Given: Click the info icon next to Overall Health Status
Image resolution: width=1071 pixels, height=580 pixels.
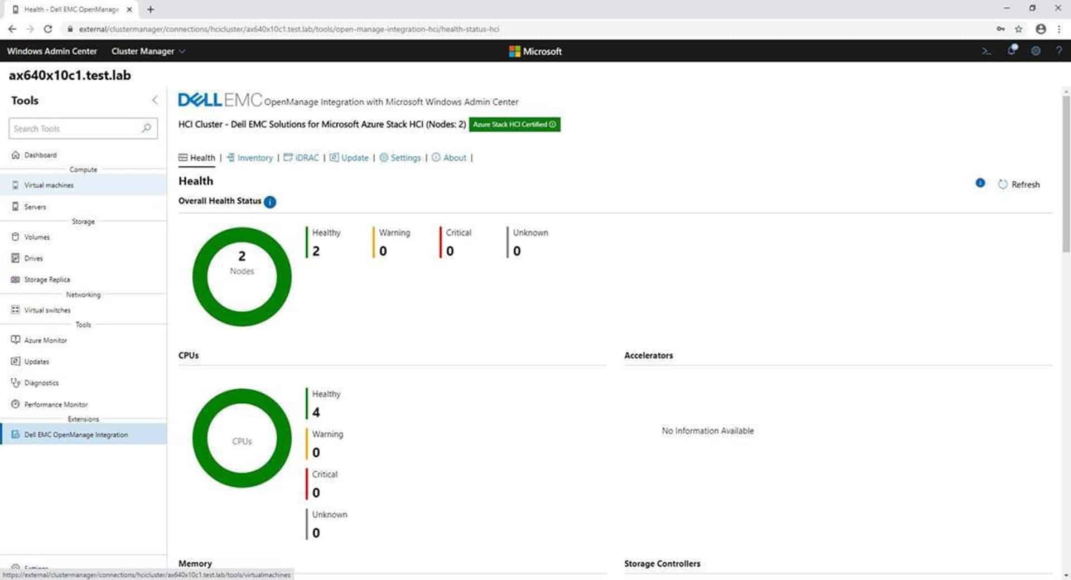Looking at the screenshot, I should click(270, 202).
